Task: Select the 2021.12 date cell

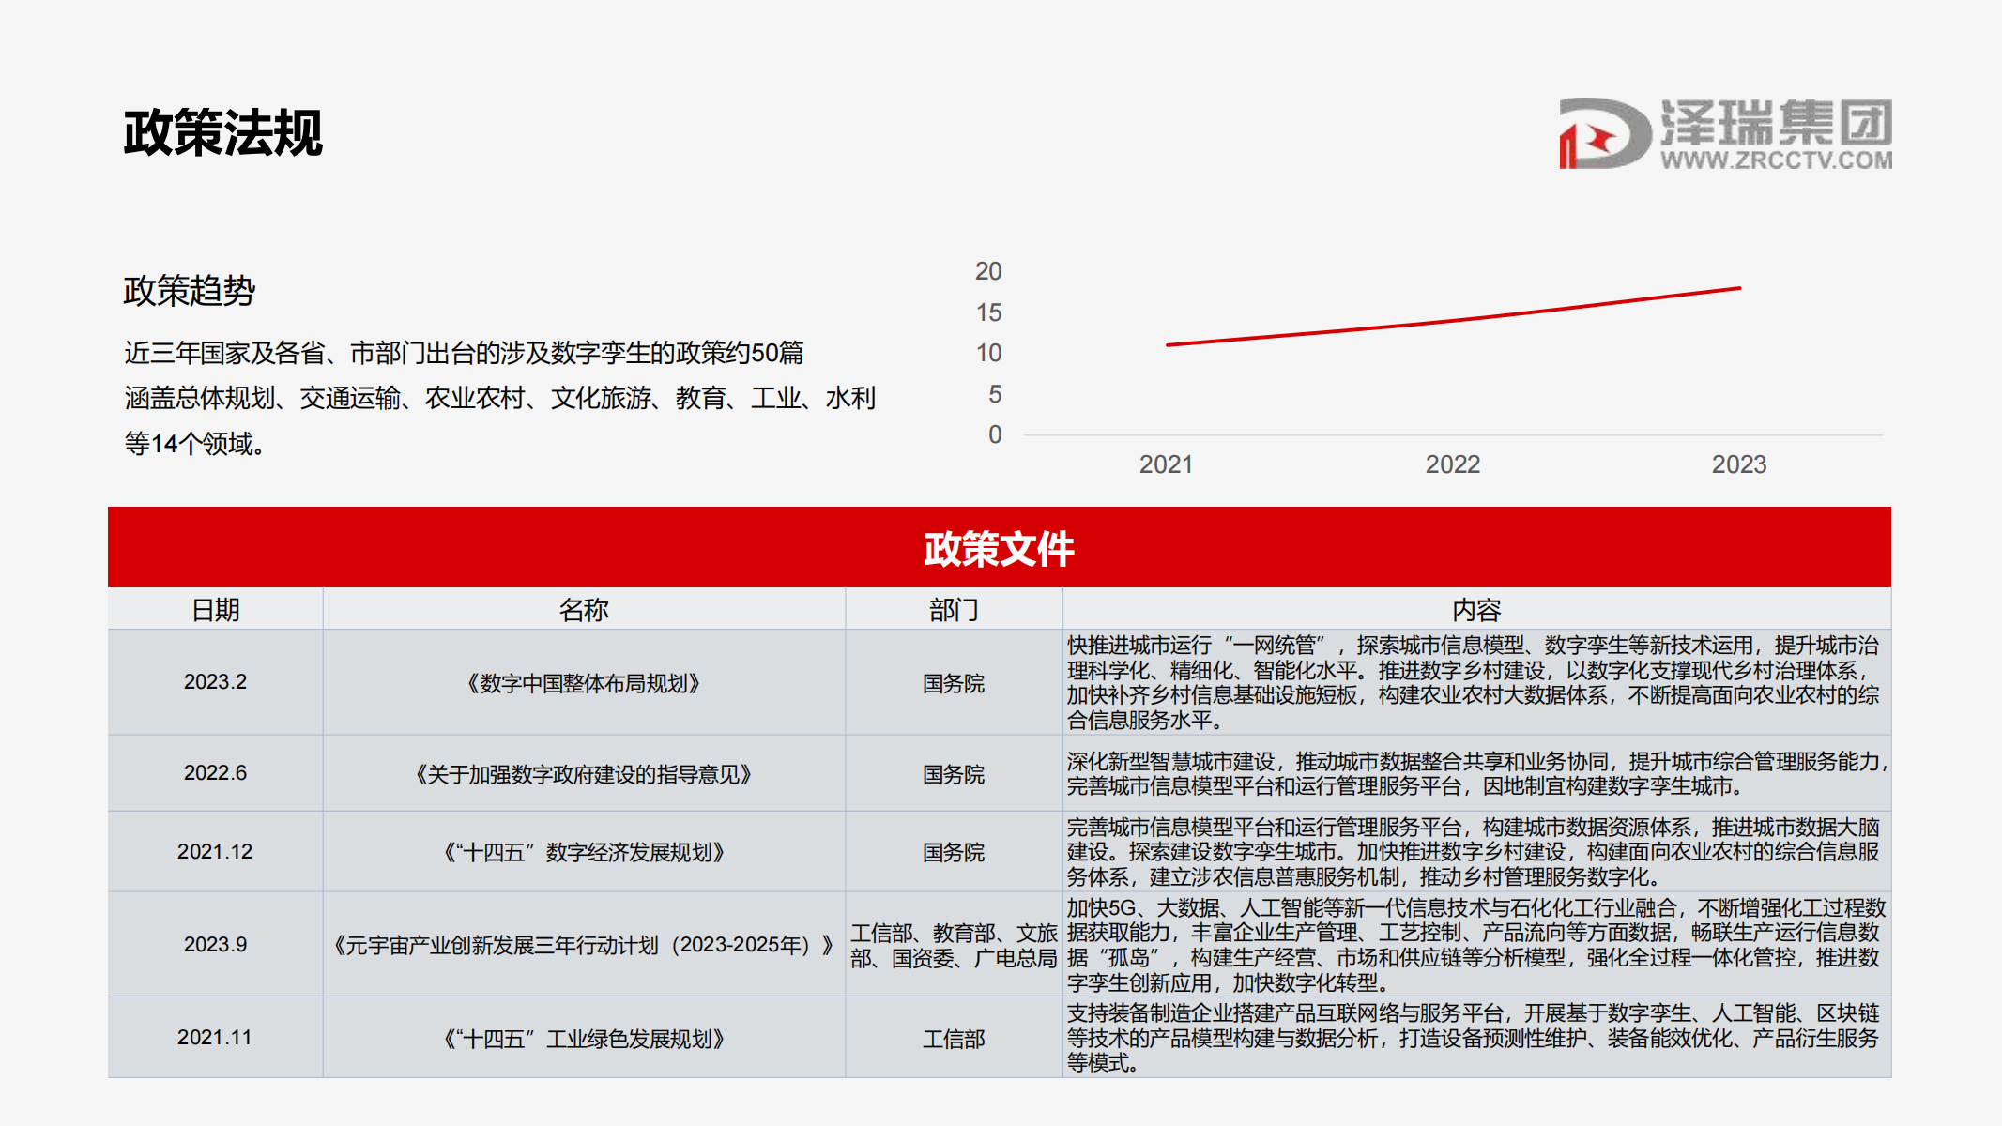Action: [215, 851]
